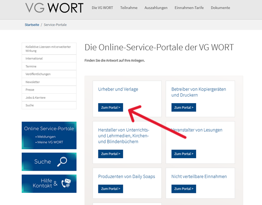Open the Hilfe & Kontakt banner
The image size is (262, 205).
49,184
